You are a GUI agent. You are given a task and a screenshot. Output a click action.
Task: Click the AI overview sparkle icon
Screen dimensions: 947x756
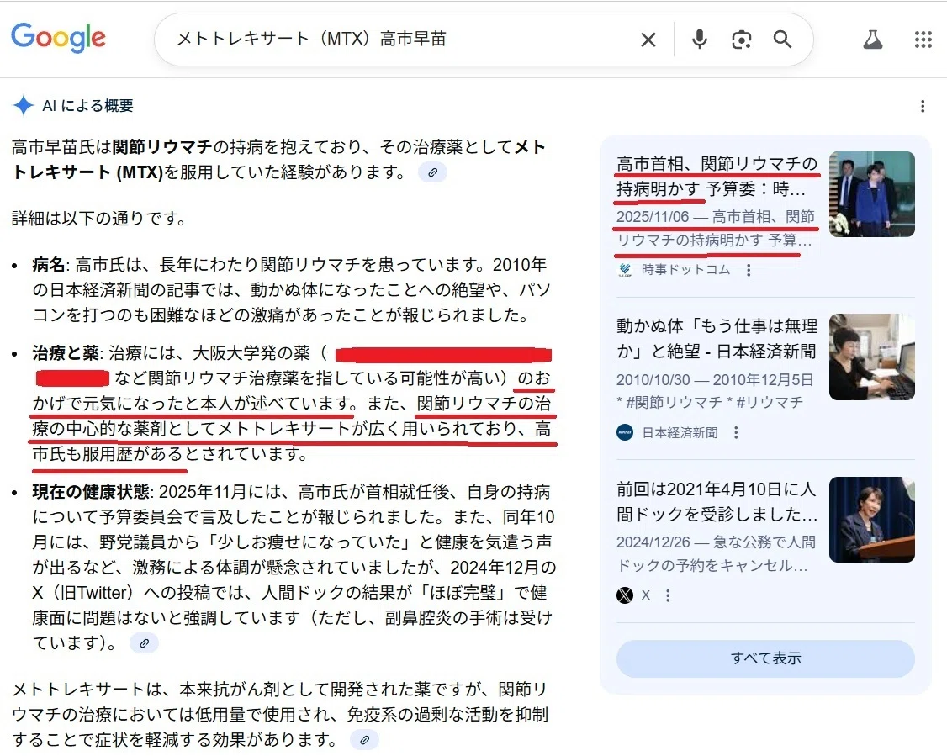(x=24, y=106)
